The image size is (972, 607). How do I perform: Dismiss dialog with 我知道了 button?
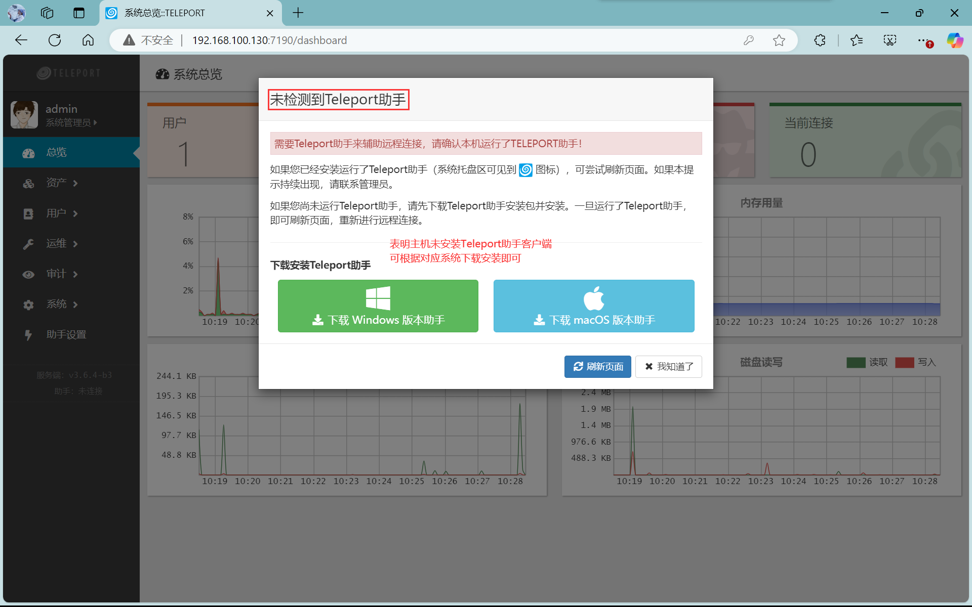click(x=668, y=367)
